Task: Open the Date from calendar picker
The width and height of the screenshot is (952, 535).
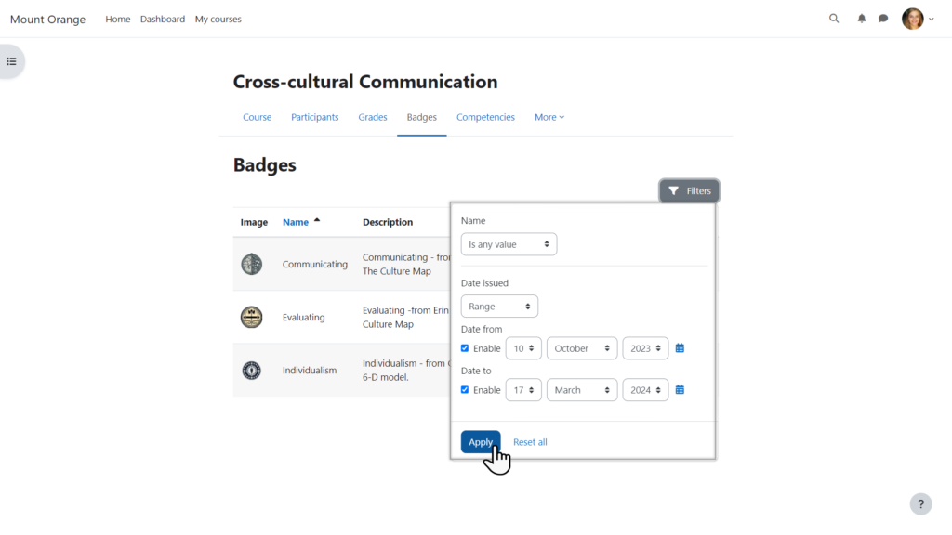Action: (680, 348)
